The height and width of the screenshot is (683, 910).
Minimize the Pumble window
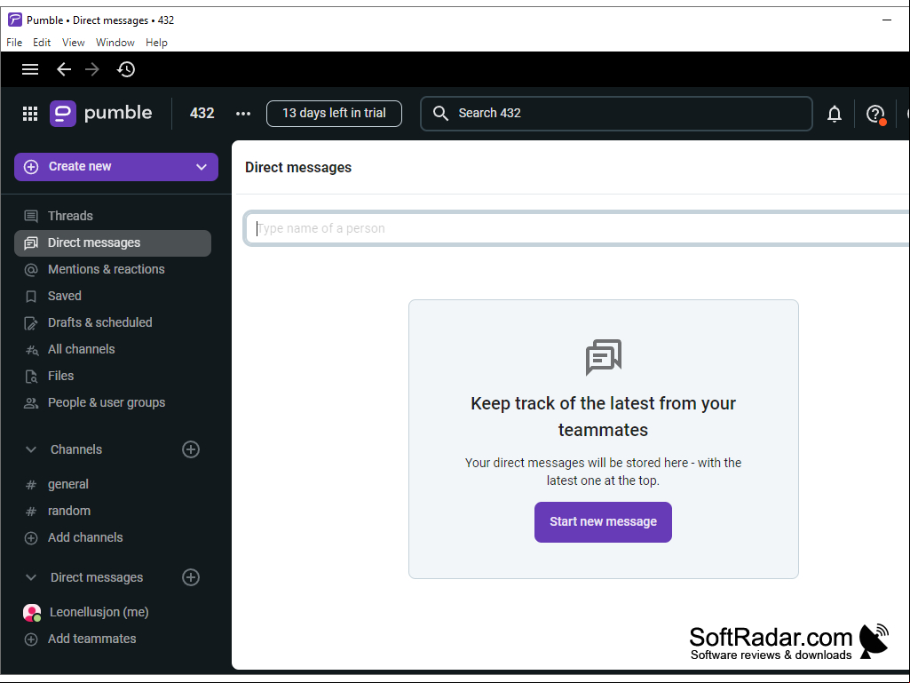pos(887,20)
